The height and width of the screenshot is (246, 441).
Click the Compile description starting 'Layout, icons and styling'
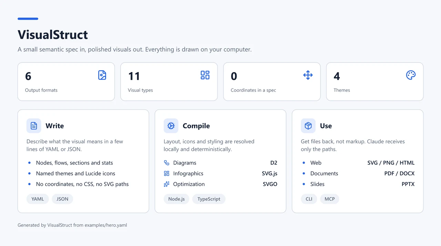pos(209,145)
